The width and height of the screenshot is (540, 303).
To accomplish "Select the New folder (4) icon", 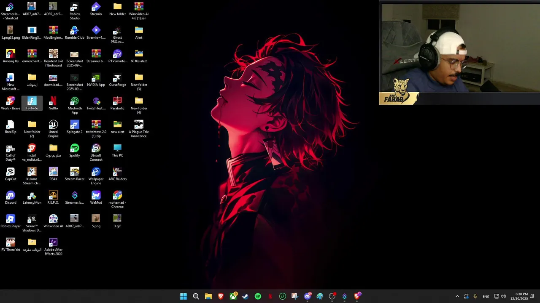I will 139,106.
